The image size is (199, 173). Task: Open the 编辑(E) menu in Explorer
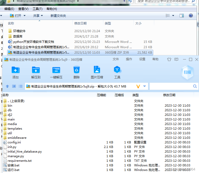coord(9,9)
